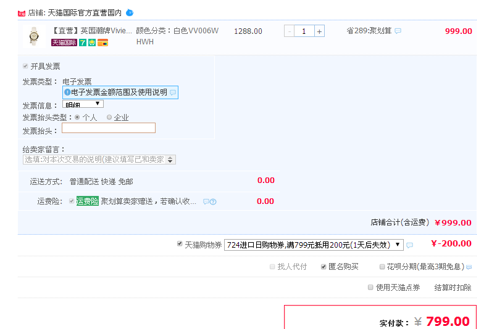
Task: Open 电子发票金额范围及使用说明 link
Action: 119,92
